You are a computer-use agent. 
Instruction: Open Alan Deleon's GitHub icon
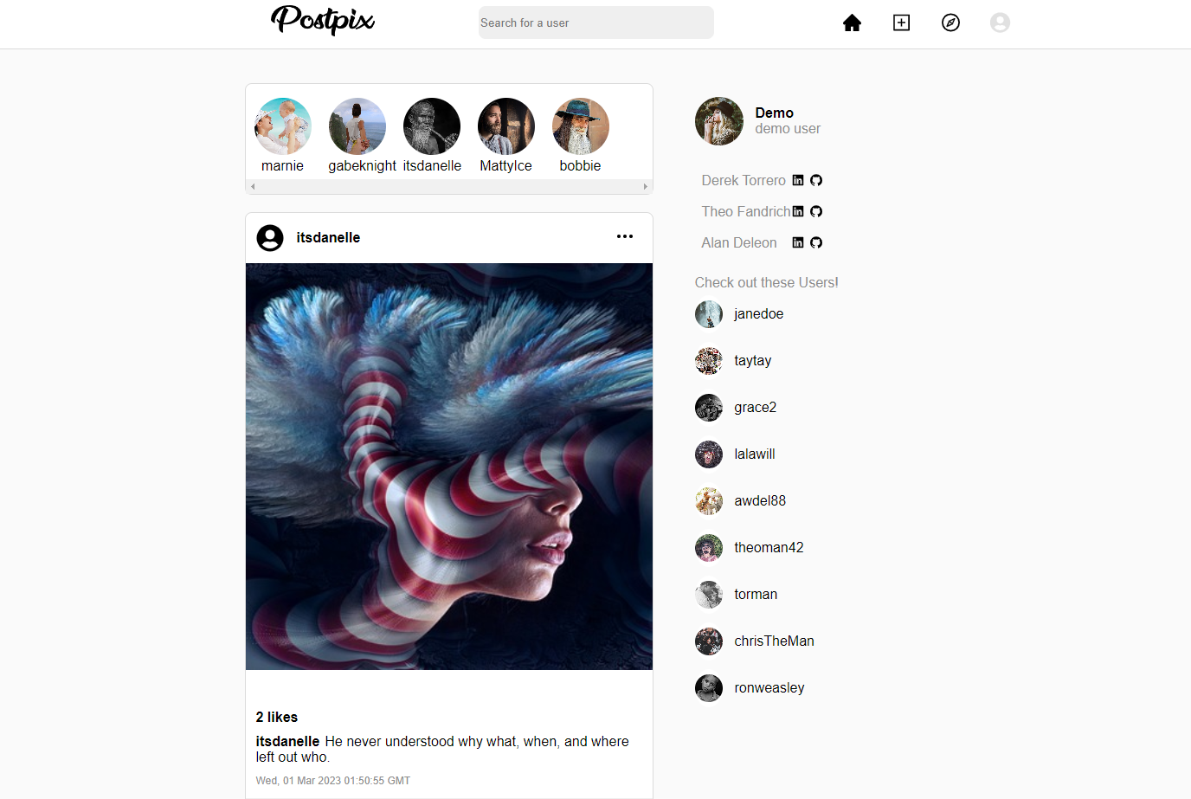point(816,242)
